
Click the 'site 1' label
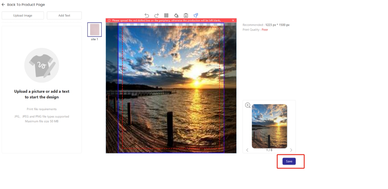[x=95, y=39]
